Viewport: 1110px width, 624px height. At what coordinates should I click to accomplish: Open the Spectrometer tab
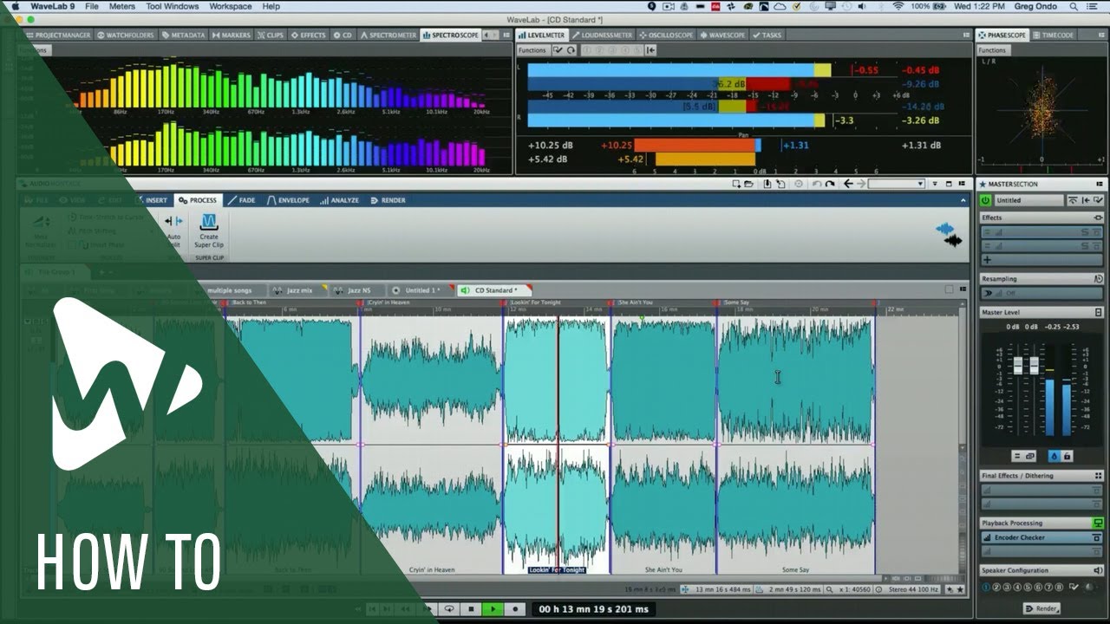click(x=388, y=35)
